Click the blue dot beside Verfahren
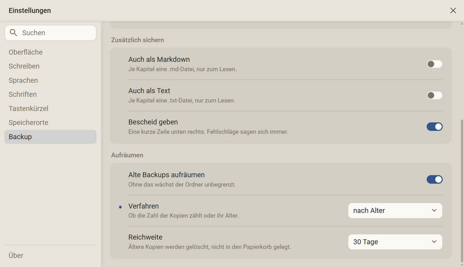The width and height of the screenshot is (464, 267). pyautogui.click(x=120, y=207)
